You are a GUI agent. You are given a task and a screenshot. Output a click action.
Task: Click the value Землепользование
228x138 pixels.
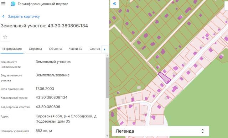click(x=53, y=75)
